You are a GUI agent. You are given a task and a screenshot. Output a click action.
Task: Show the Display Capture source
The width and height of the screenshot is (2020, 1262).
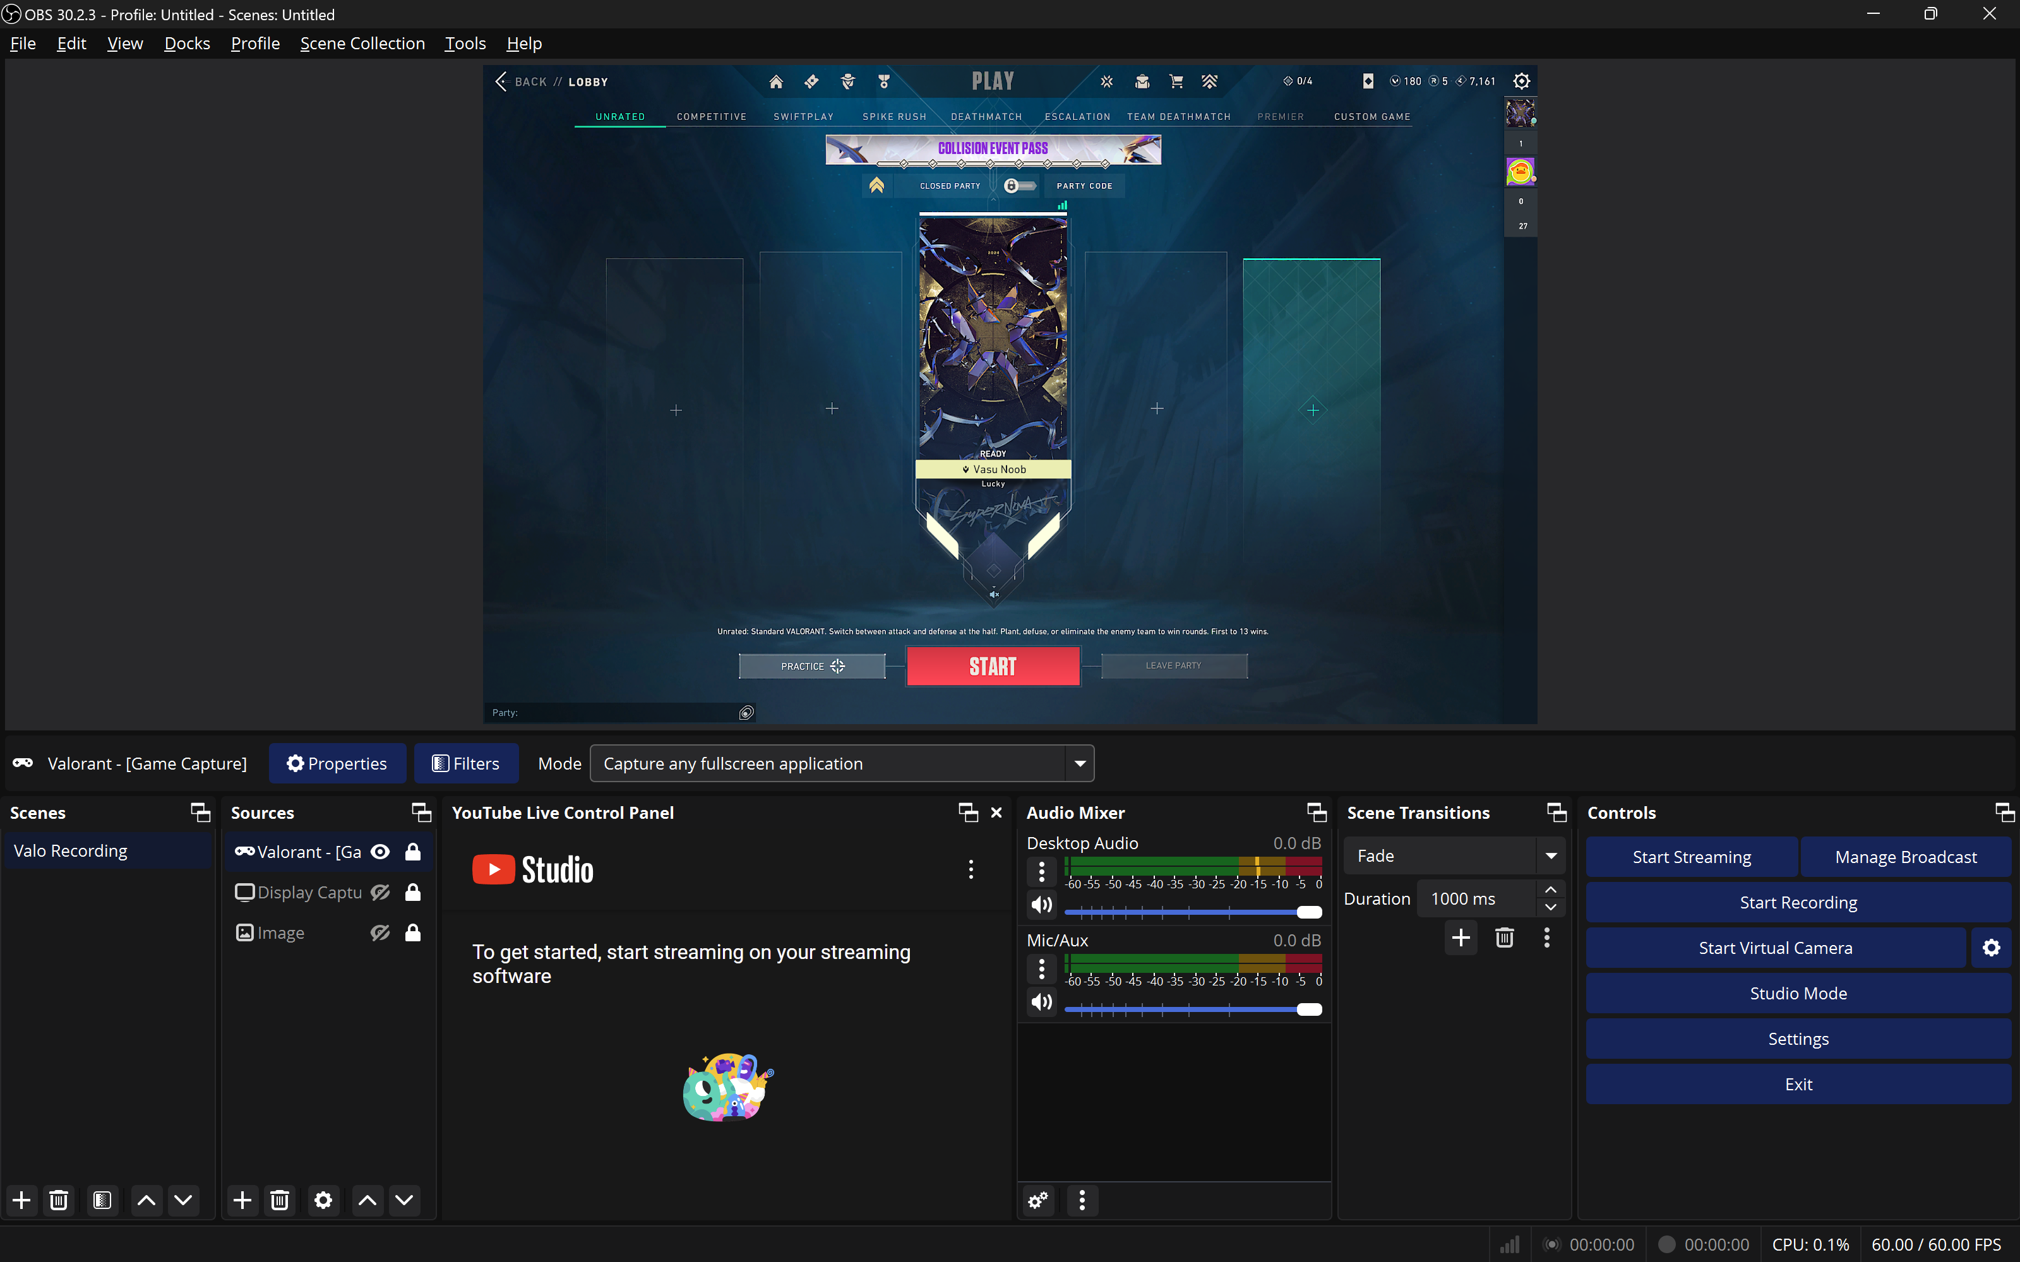[379, 892]
